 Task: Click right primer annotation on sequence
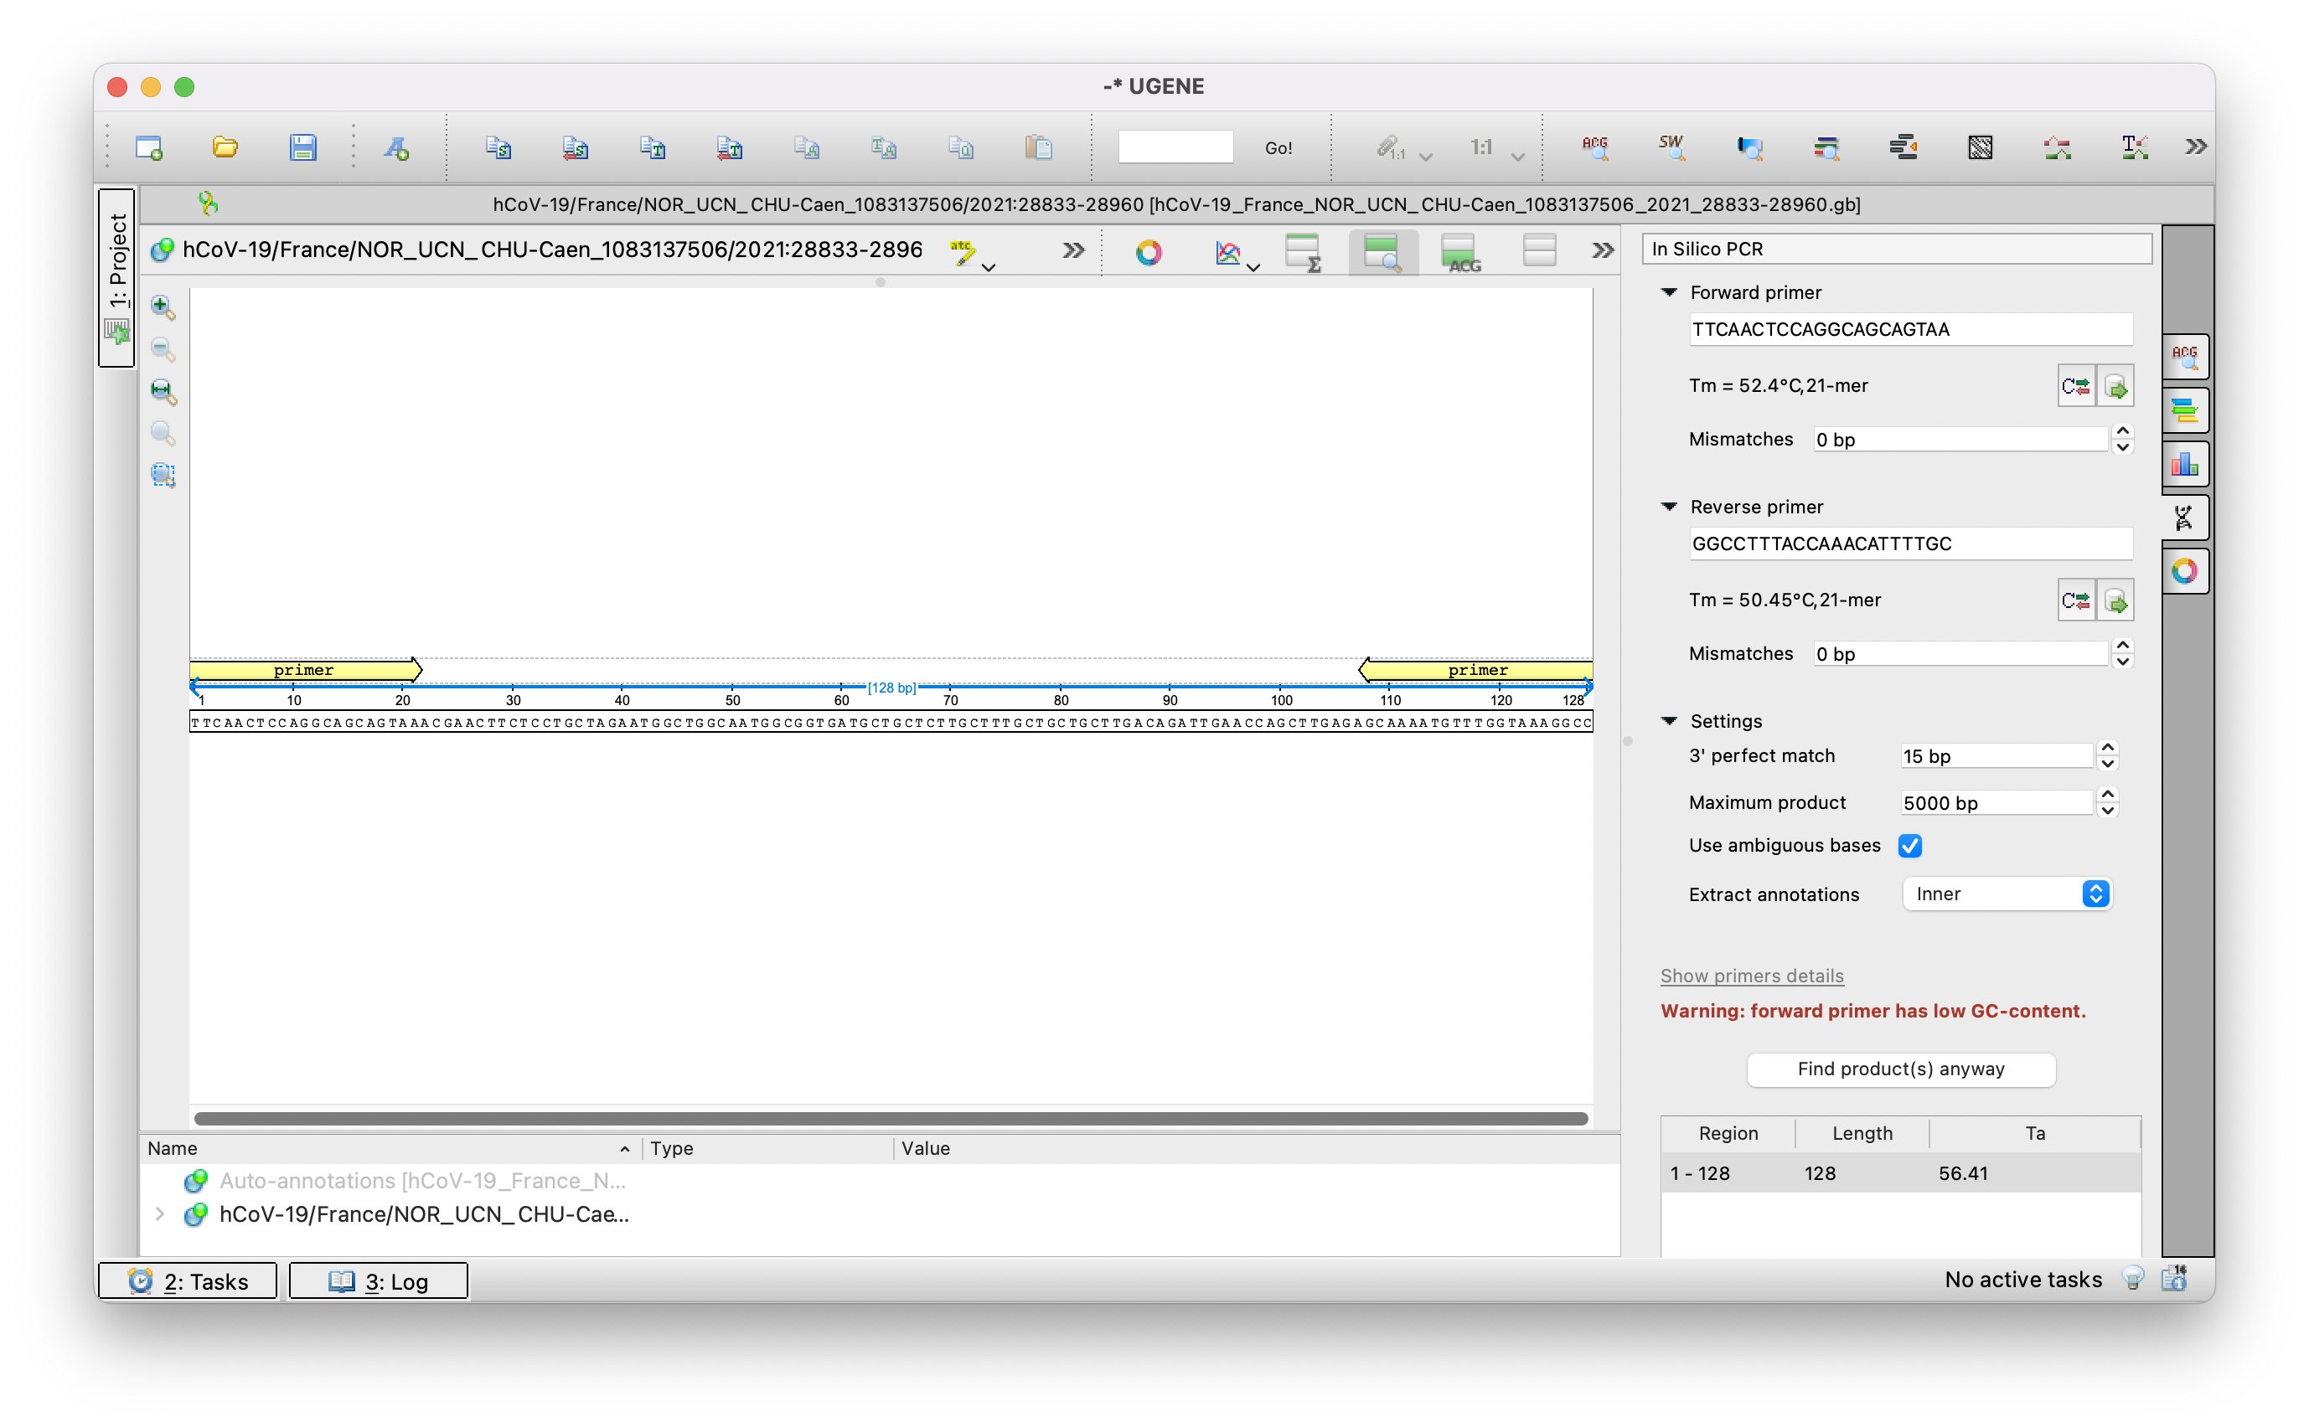pos(1475,670)
